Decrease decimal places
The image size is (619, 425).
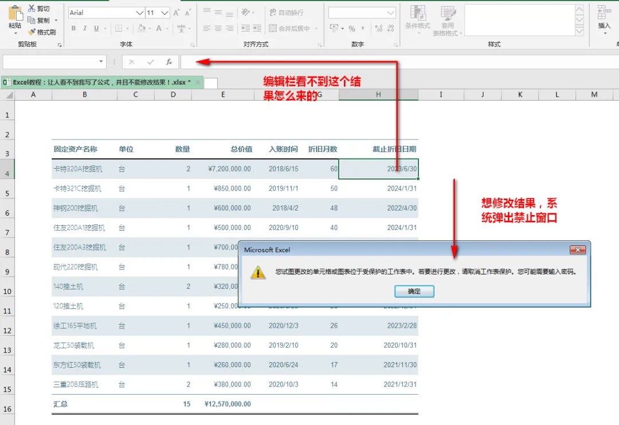390,29
